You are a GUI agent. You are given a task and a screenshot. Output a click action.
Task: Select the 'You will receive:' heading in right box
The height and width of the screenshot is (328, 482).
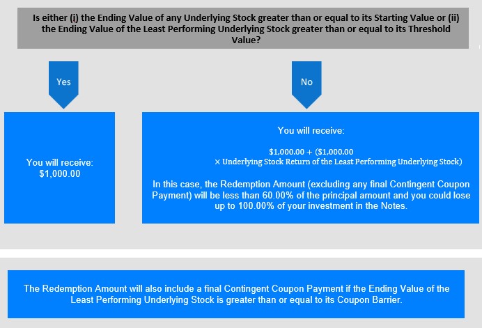(311, 131)
